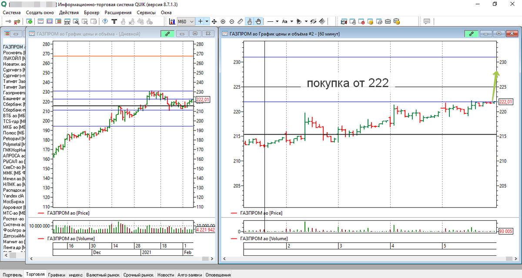Open the Создать окно menu
The height and width of the screenshot is (278, 522).
(40, 13)
